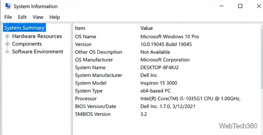Open the Help menu
This screenshot has width=263, height=135.
55,17
